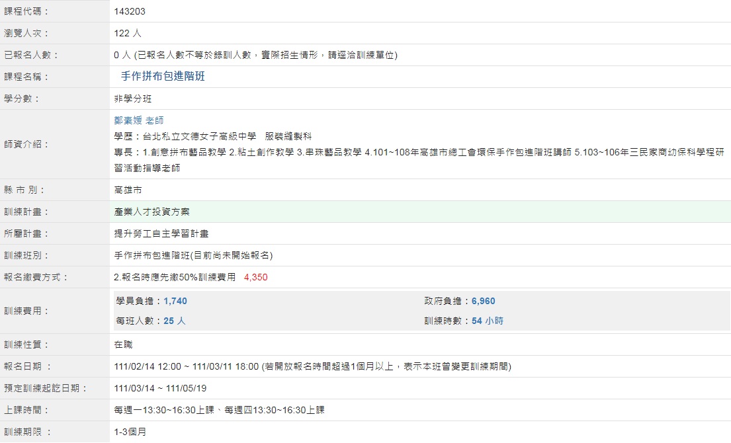
Task: Select the 非學分班 credit type text
Action: tap(133, 99)
